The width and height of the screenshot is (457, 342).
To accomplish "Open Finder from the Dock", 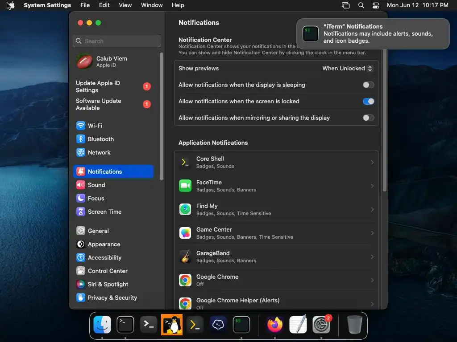I will coord(102,325).
